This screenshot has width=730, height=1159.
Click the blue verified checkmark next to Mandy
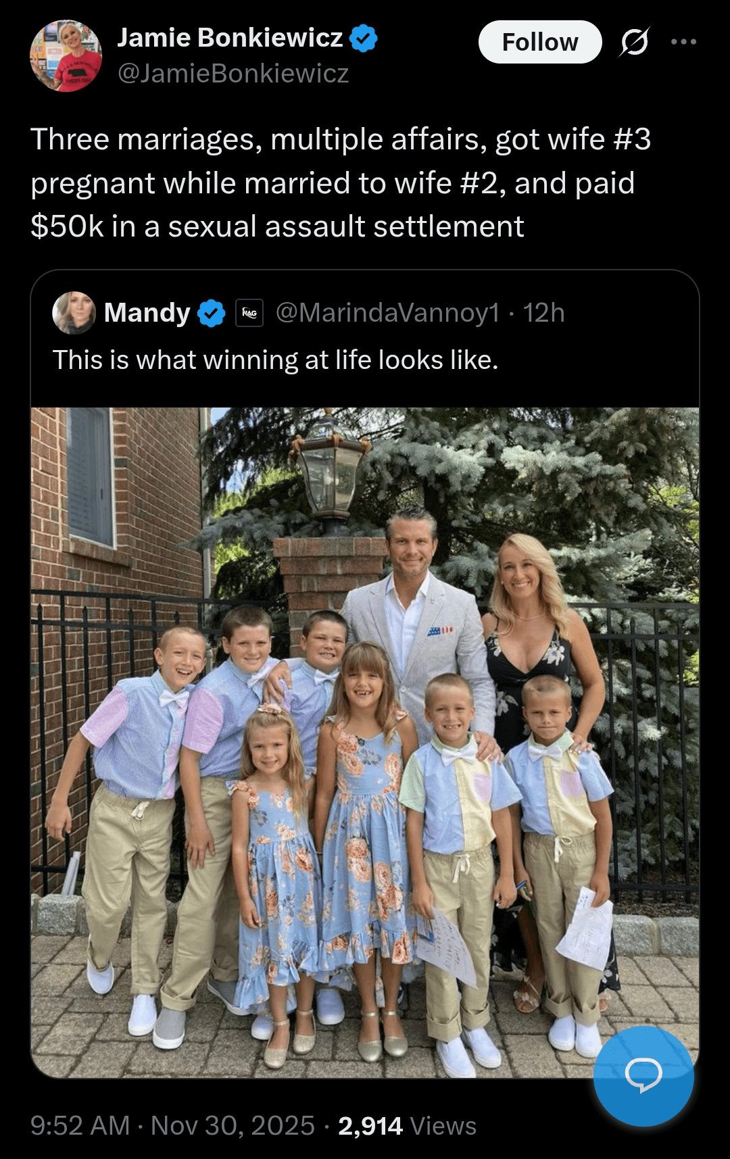pyautogui.click(x=211, y=313)
